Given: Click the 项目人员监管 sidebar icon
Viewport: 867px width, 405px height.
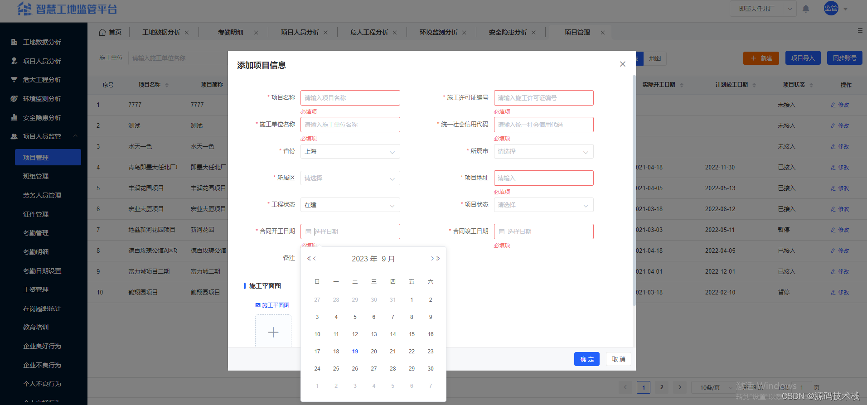Looking at the screenshot, I should click(x=14, y=136).
